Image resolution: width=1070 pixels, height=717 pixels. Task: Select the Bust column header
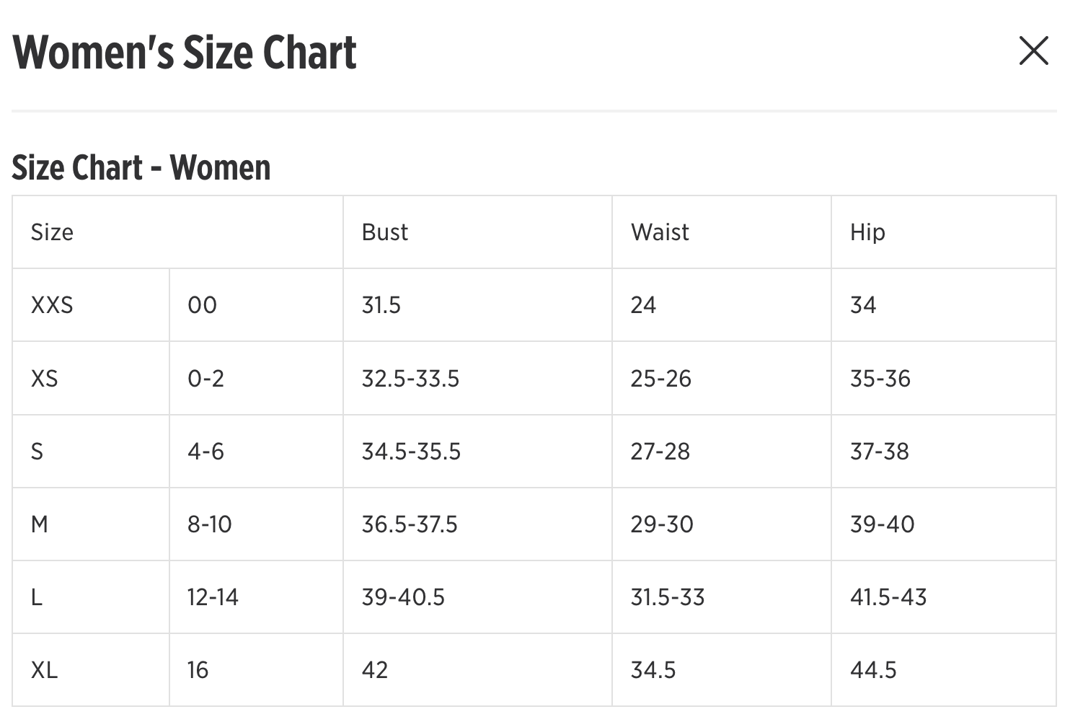385,232
